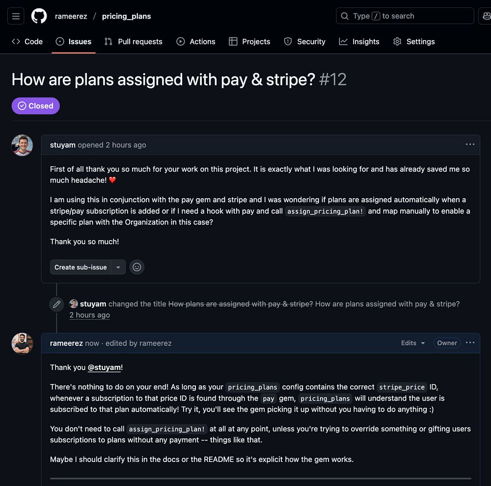This screenshot has width=491, height=486.
Task: Click the pencil title-change event icon
Action: [x=56, y=304]
